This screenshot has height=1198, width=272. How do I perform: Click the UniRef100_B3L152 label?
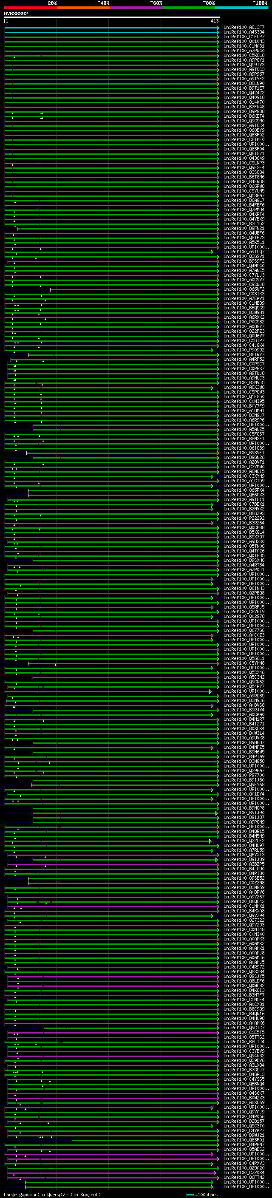pyautogui.click(x=244, y=224)
